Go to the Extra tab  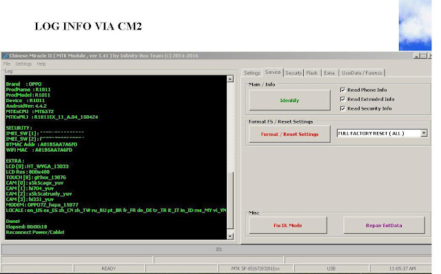click(329, 73)
